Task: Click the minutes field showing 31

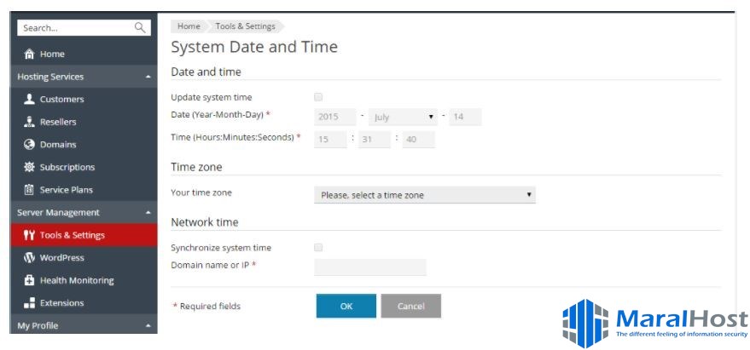Action: [375, 140]
